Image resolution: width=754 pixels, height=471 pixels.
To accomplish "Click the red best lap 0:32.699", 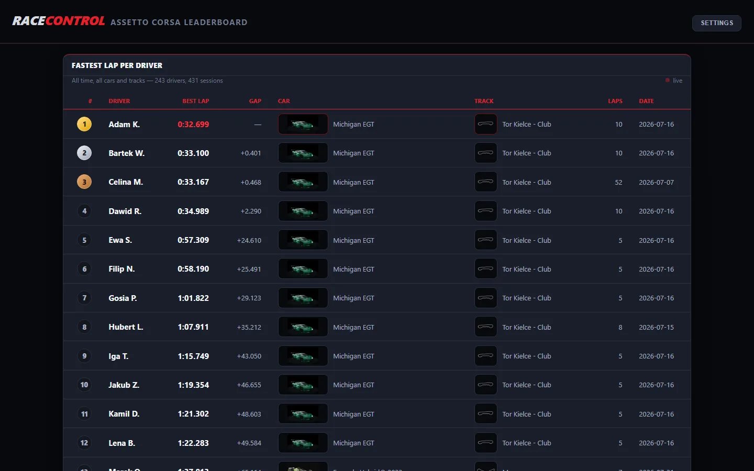I will tap(193, 125).
